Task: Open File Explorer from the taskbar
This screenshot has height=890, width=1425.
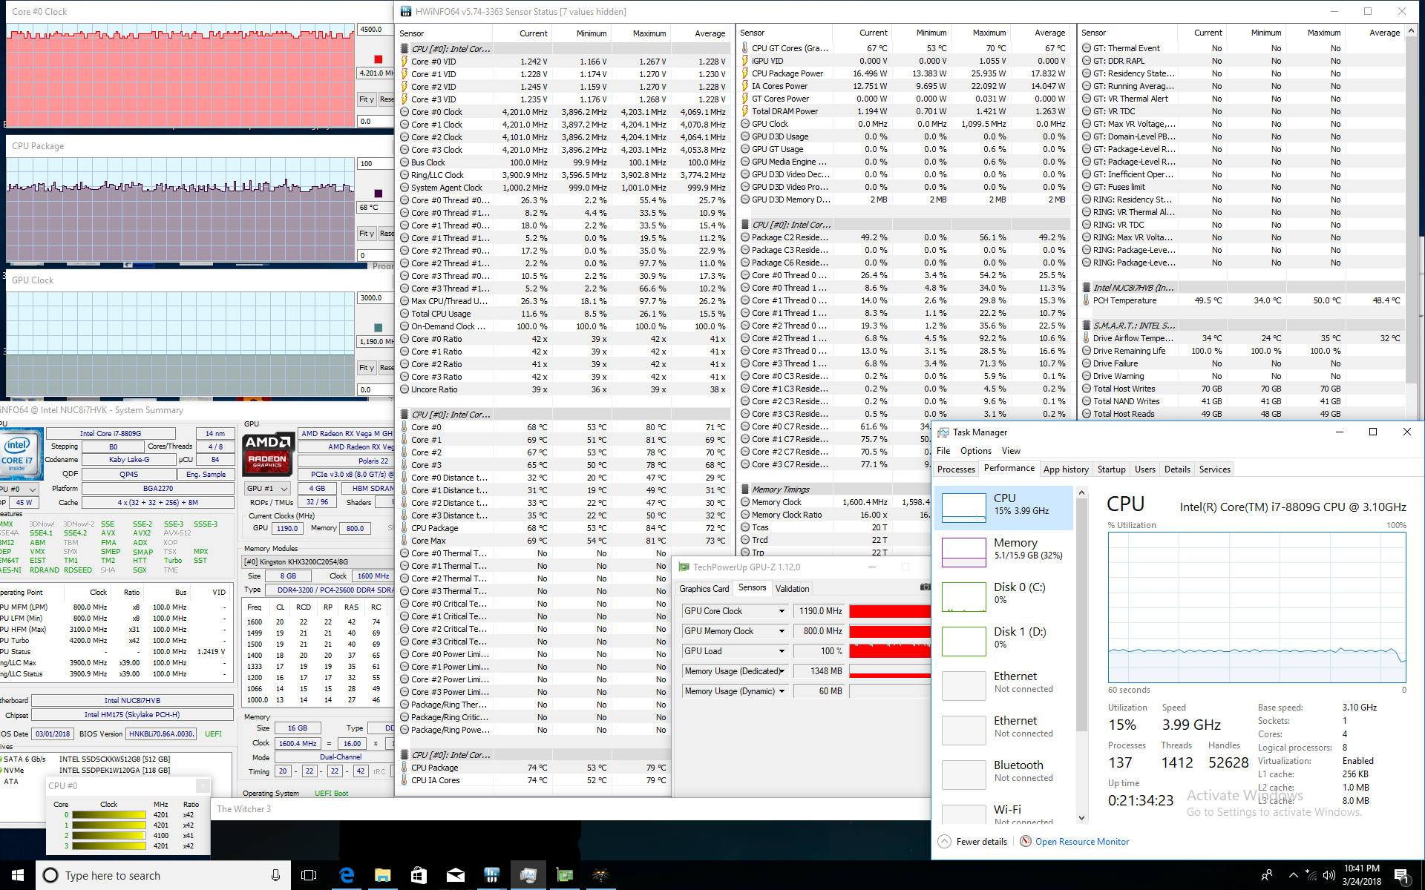Action: click(x=382, y=875)
